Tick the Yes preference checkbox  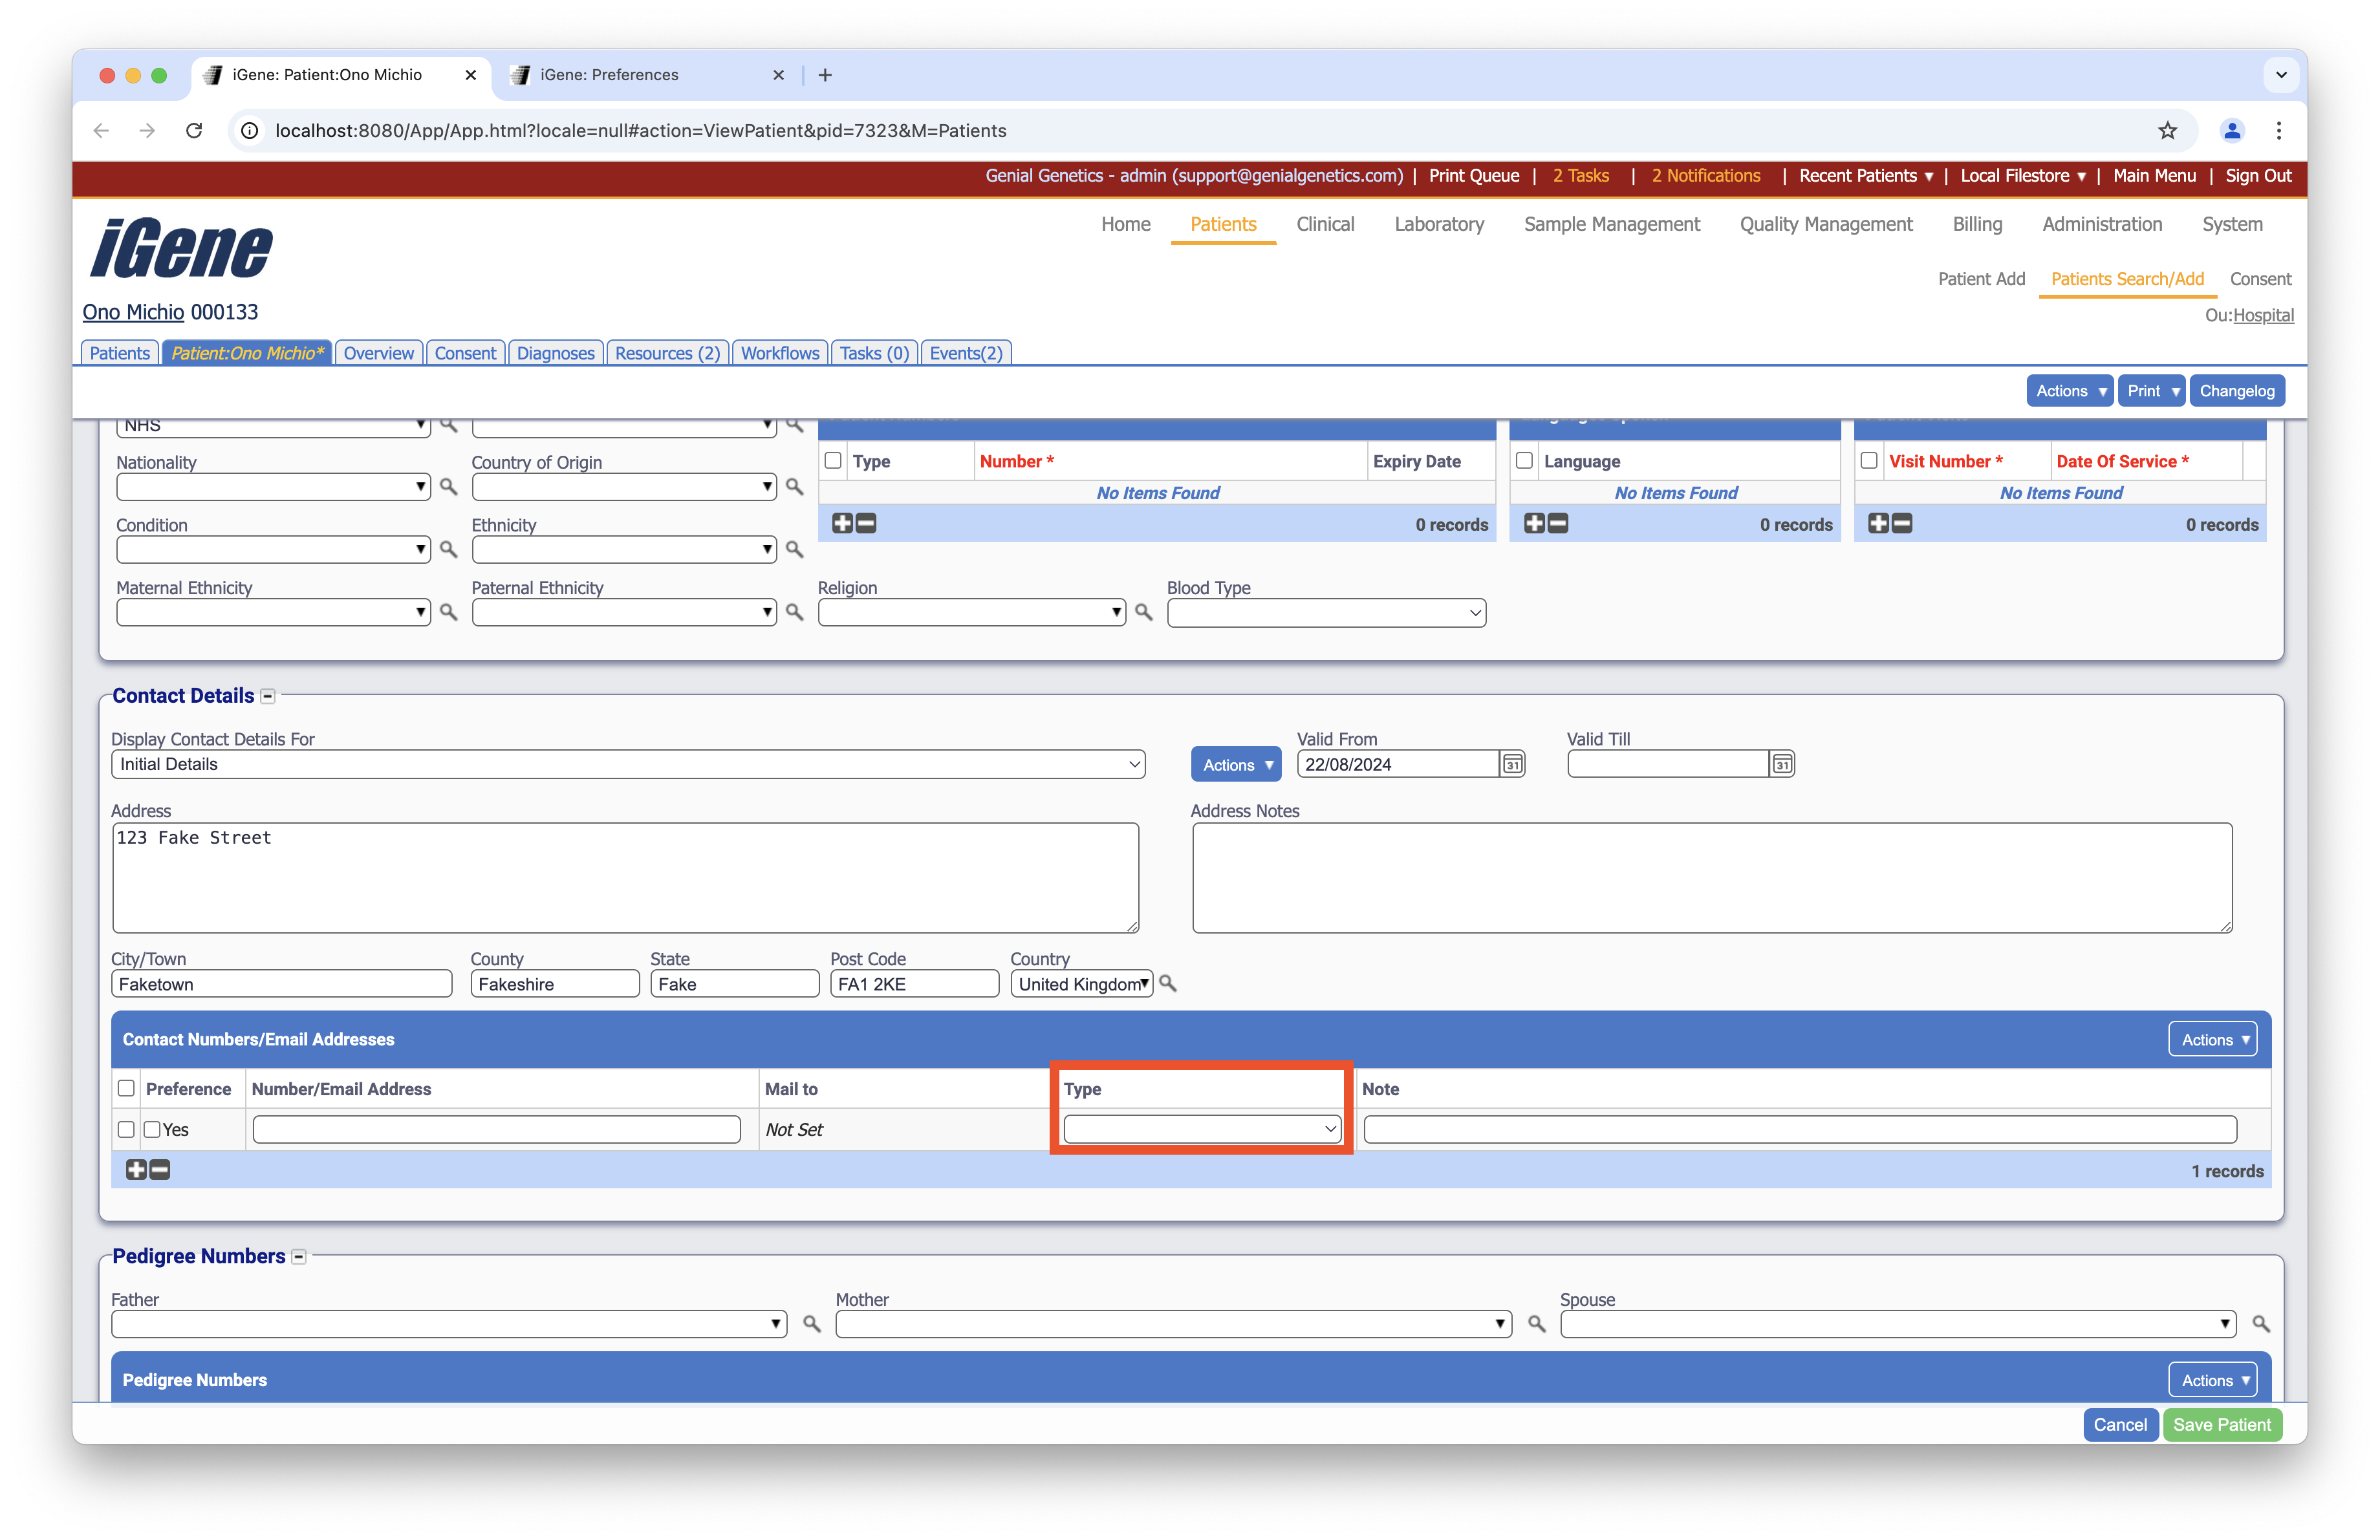[x=152, y=1129]
